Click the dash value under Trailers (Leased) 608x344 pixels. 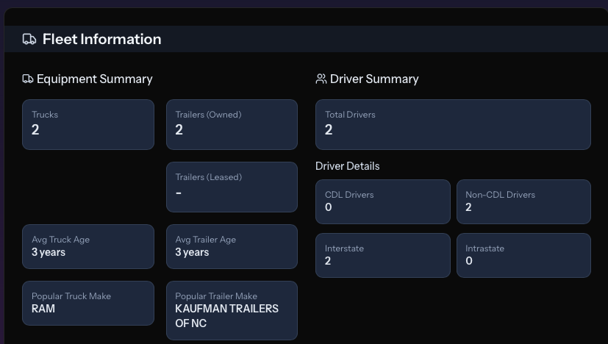tap(179, 193)
